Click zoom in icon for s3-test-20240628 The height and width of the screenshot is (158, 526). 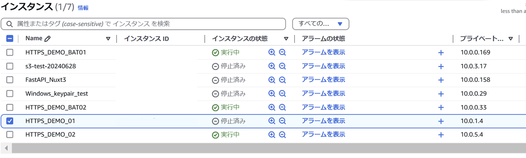click(272, 66)
